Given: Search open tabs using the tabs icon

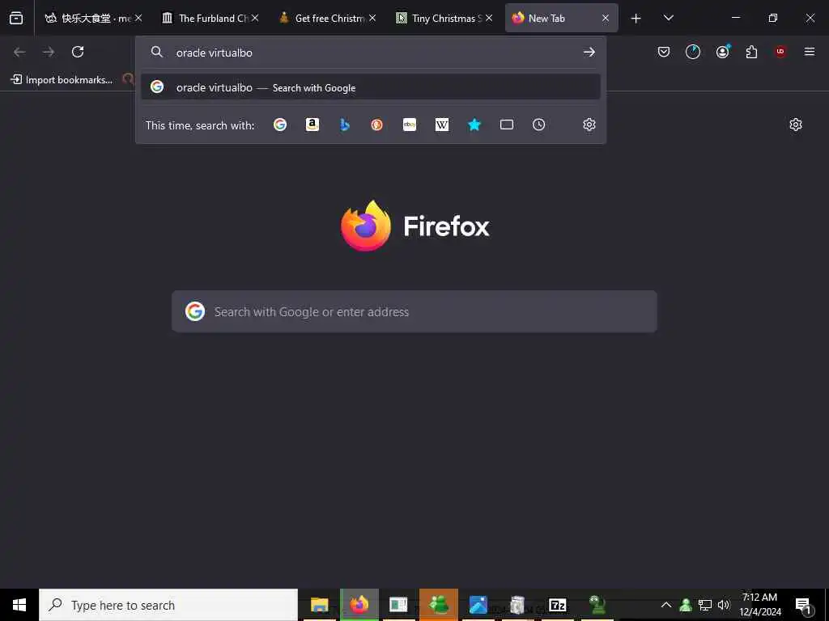Looking at the screenshot, I should pos(507,125).
